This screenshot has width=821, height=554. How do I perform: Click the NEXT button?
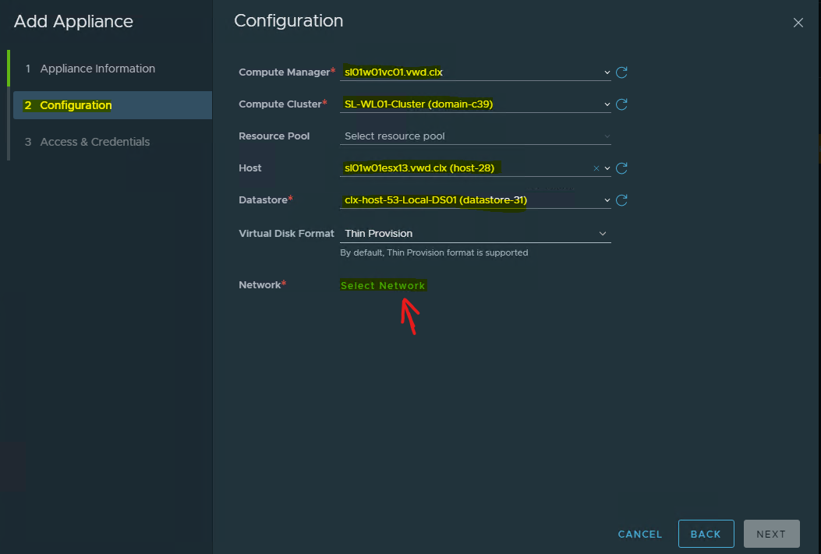click(x=771, y=534)
